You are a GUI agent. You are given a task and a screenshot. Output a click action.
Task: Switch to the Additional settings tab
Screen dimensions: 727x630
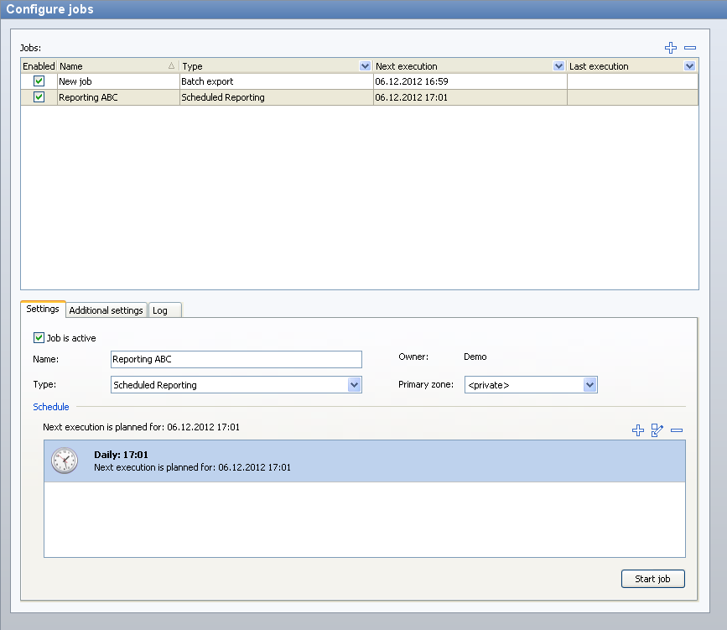pyautogui.click(x=106, y=310)
